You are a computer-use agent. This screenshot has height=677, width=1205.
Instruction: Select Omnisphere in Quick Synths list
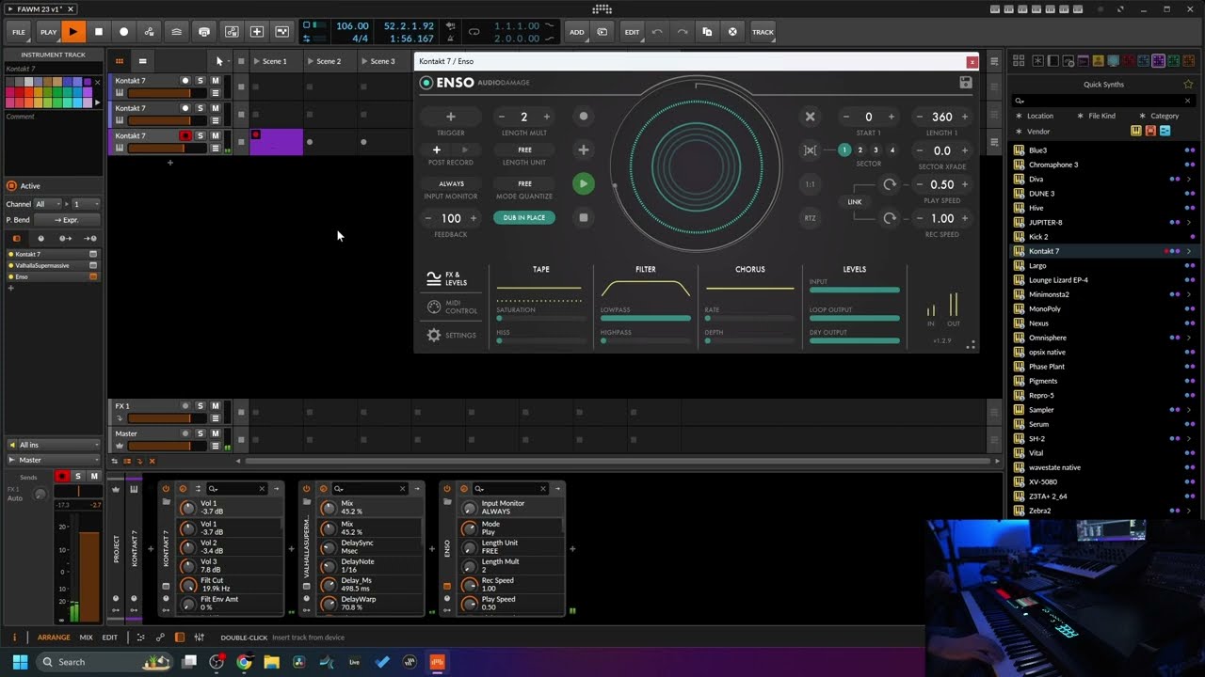point(1048,338)
